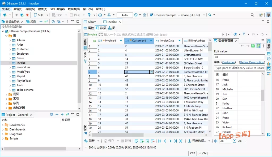Open the CustomerId column dropdown arrow
The height and width of the screenshot is (157, 272).
[x=151, y=41]
